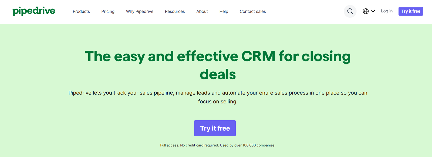Click the word CRM in the headline

[258, 56]
